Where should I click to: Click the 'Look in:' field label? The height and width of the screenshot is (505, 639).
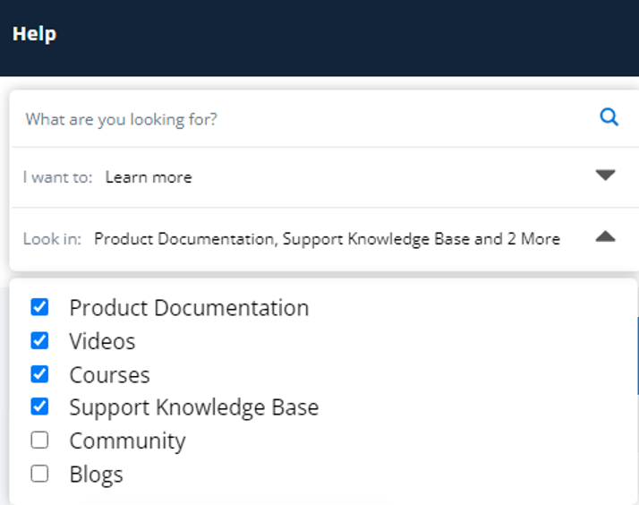pyautogui.click(x=52, y=239)
